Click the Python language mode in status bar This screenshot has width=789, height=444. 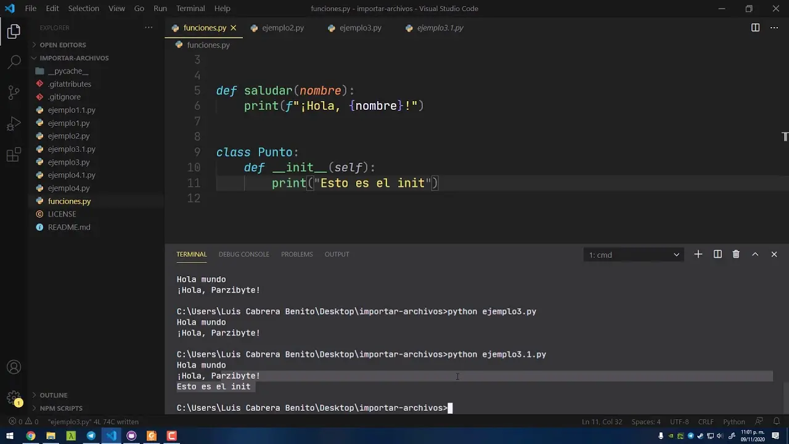(x=734, y=422)
